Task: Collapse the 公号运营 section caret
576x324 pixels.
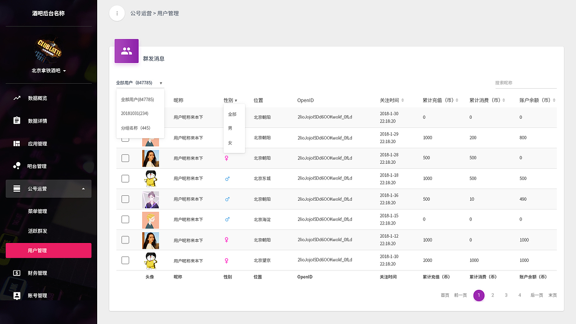Action: coord(83,189)
